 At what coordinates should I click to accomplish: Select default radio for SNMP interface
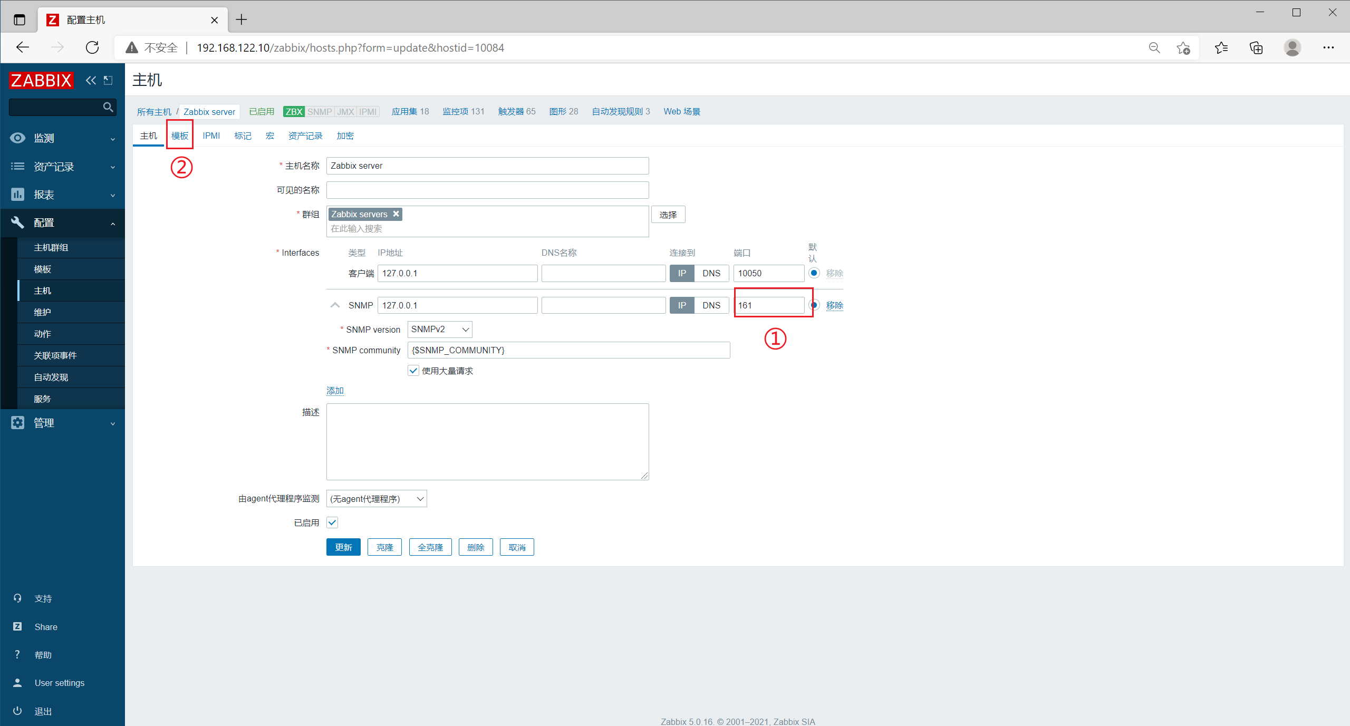(815, 305)
